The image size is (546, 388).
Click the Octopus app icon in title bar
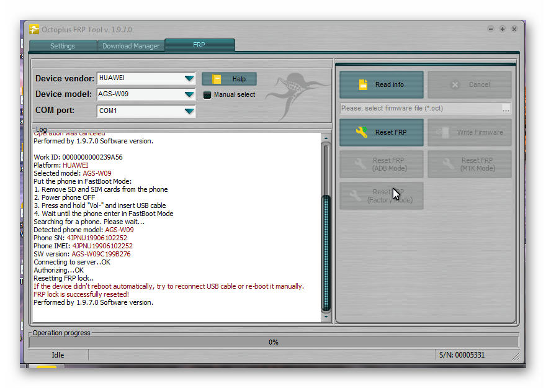[x=34, y=29]
